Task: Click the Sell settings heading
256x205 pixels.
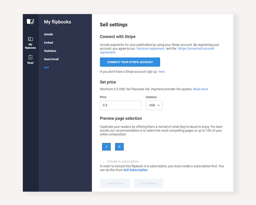Action: (114, 25)
